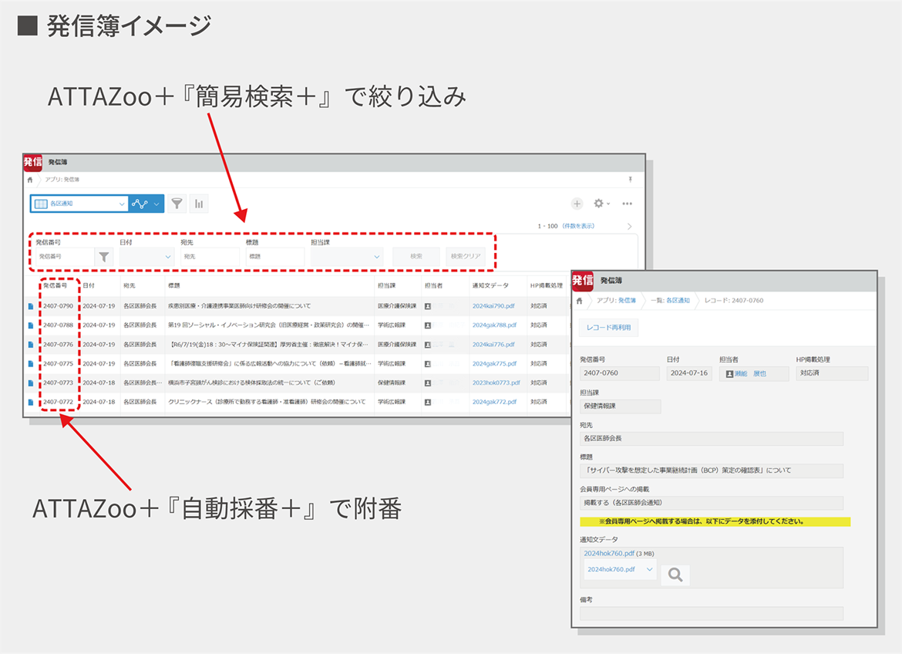Click the 標題 field about サイバー攻撃 BCP
This screenshot has width=902, height=654.
(x=712, y=471)
